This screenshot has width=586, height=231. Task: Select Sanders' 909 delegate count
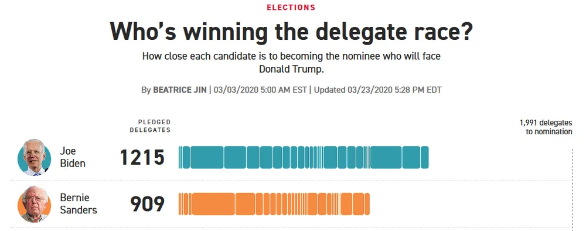point(147,204)
